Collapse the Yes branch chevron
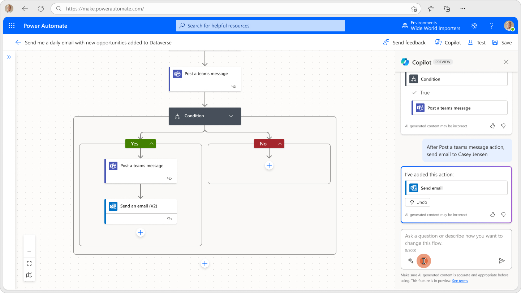 click(x=152, y=144)
